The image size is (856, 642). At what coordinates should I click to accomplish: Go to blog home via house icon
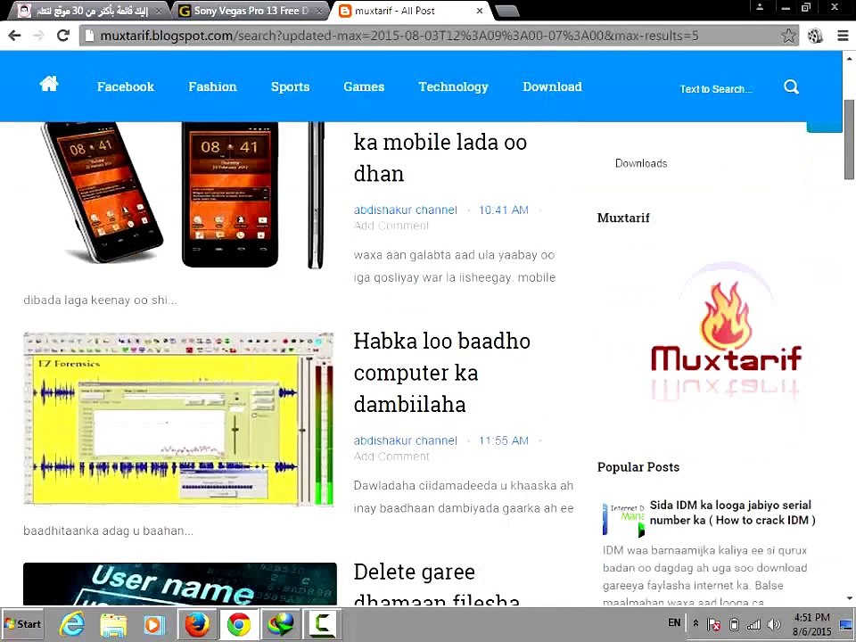pyautogui.click(x=49, y=84)
